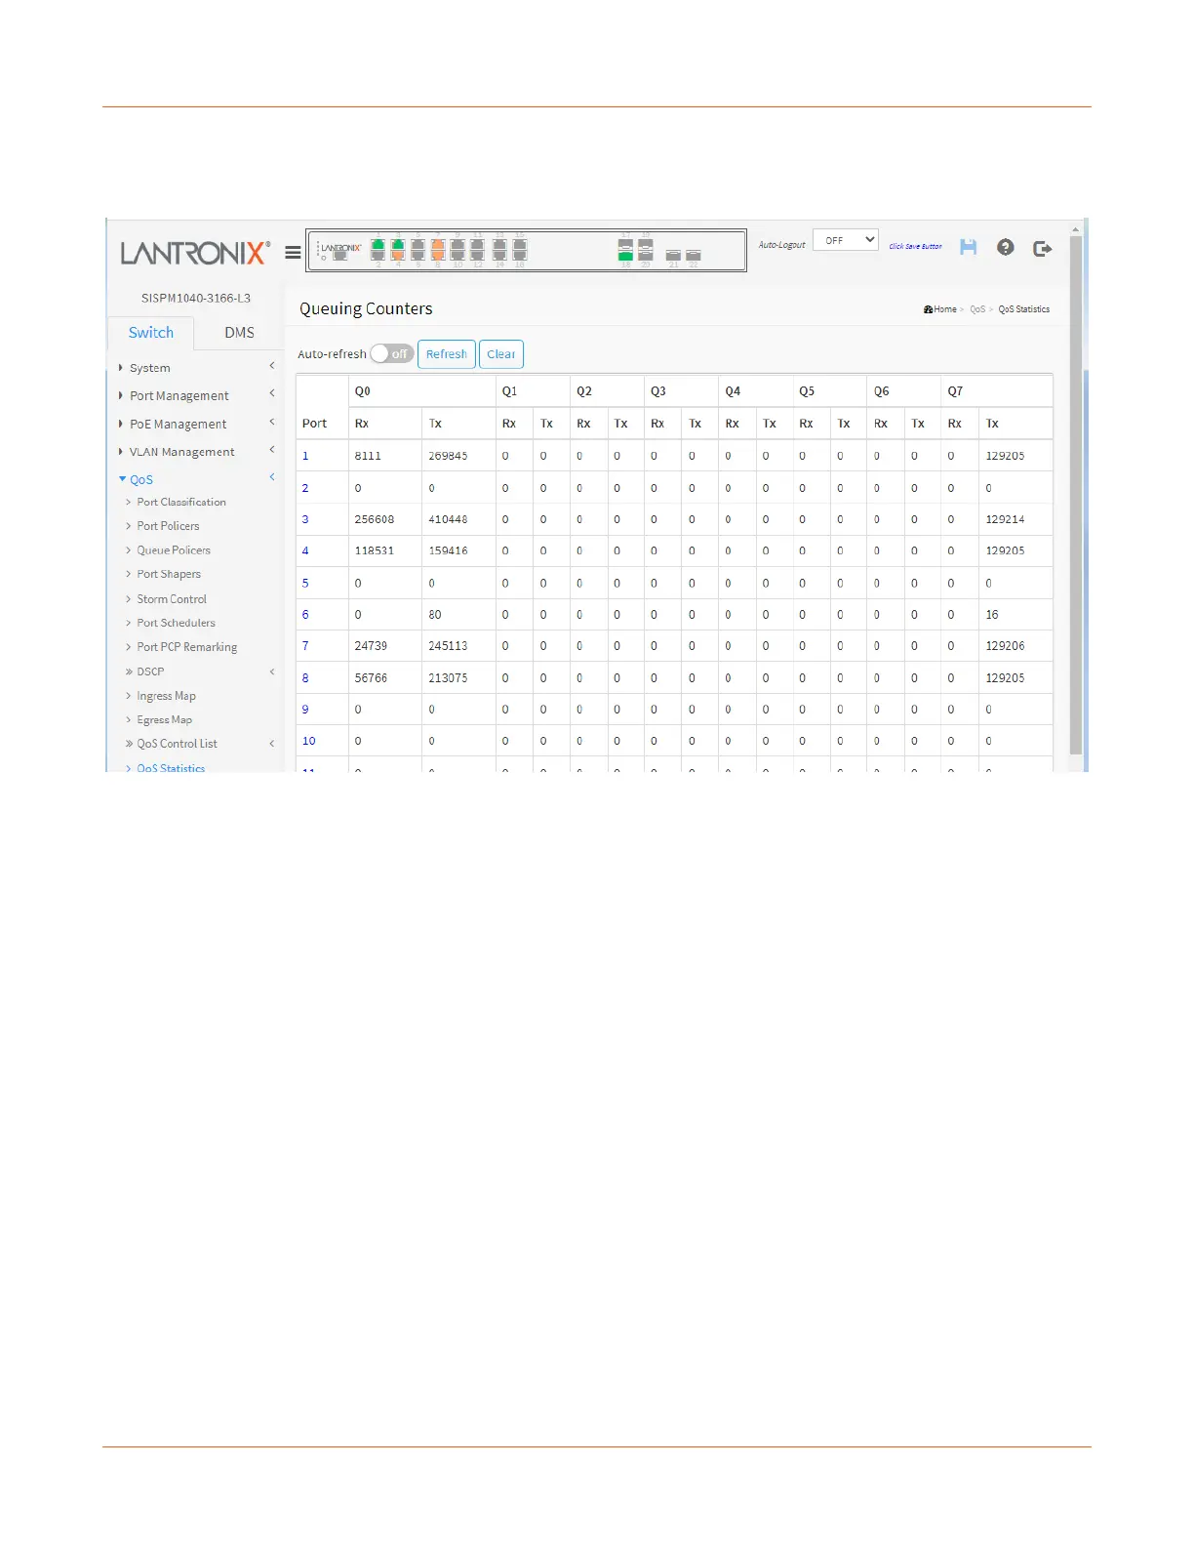Screen dimensions: 1194x1546
Task: Click the QoS breadcrumb link
Action: (x=977, y=309)
